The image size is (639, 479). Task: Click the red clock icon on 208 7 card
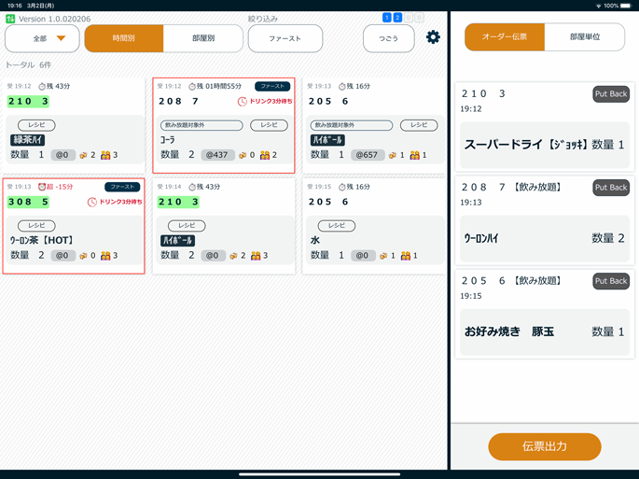coord(242,101)
